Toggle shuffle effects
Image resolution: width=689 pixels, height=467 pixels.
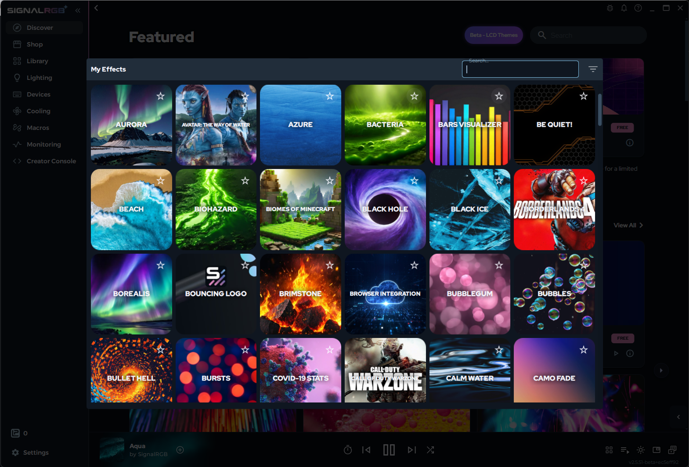pyautogui.click(x=430, y=450)
